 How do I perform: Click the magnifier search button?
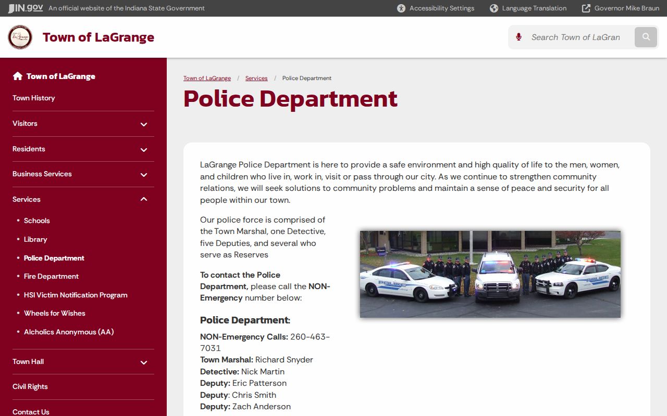click(646, 37)
